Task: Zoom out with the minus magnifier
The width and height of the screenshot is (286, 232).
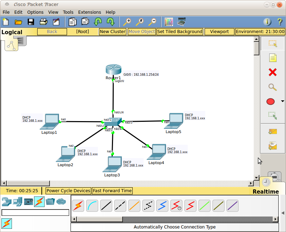Action: [x=152, y=22]
